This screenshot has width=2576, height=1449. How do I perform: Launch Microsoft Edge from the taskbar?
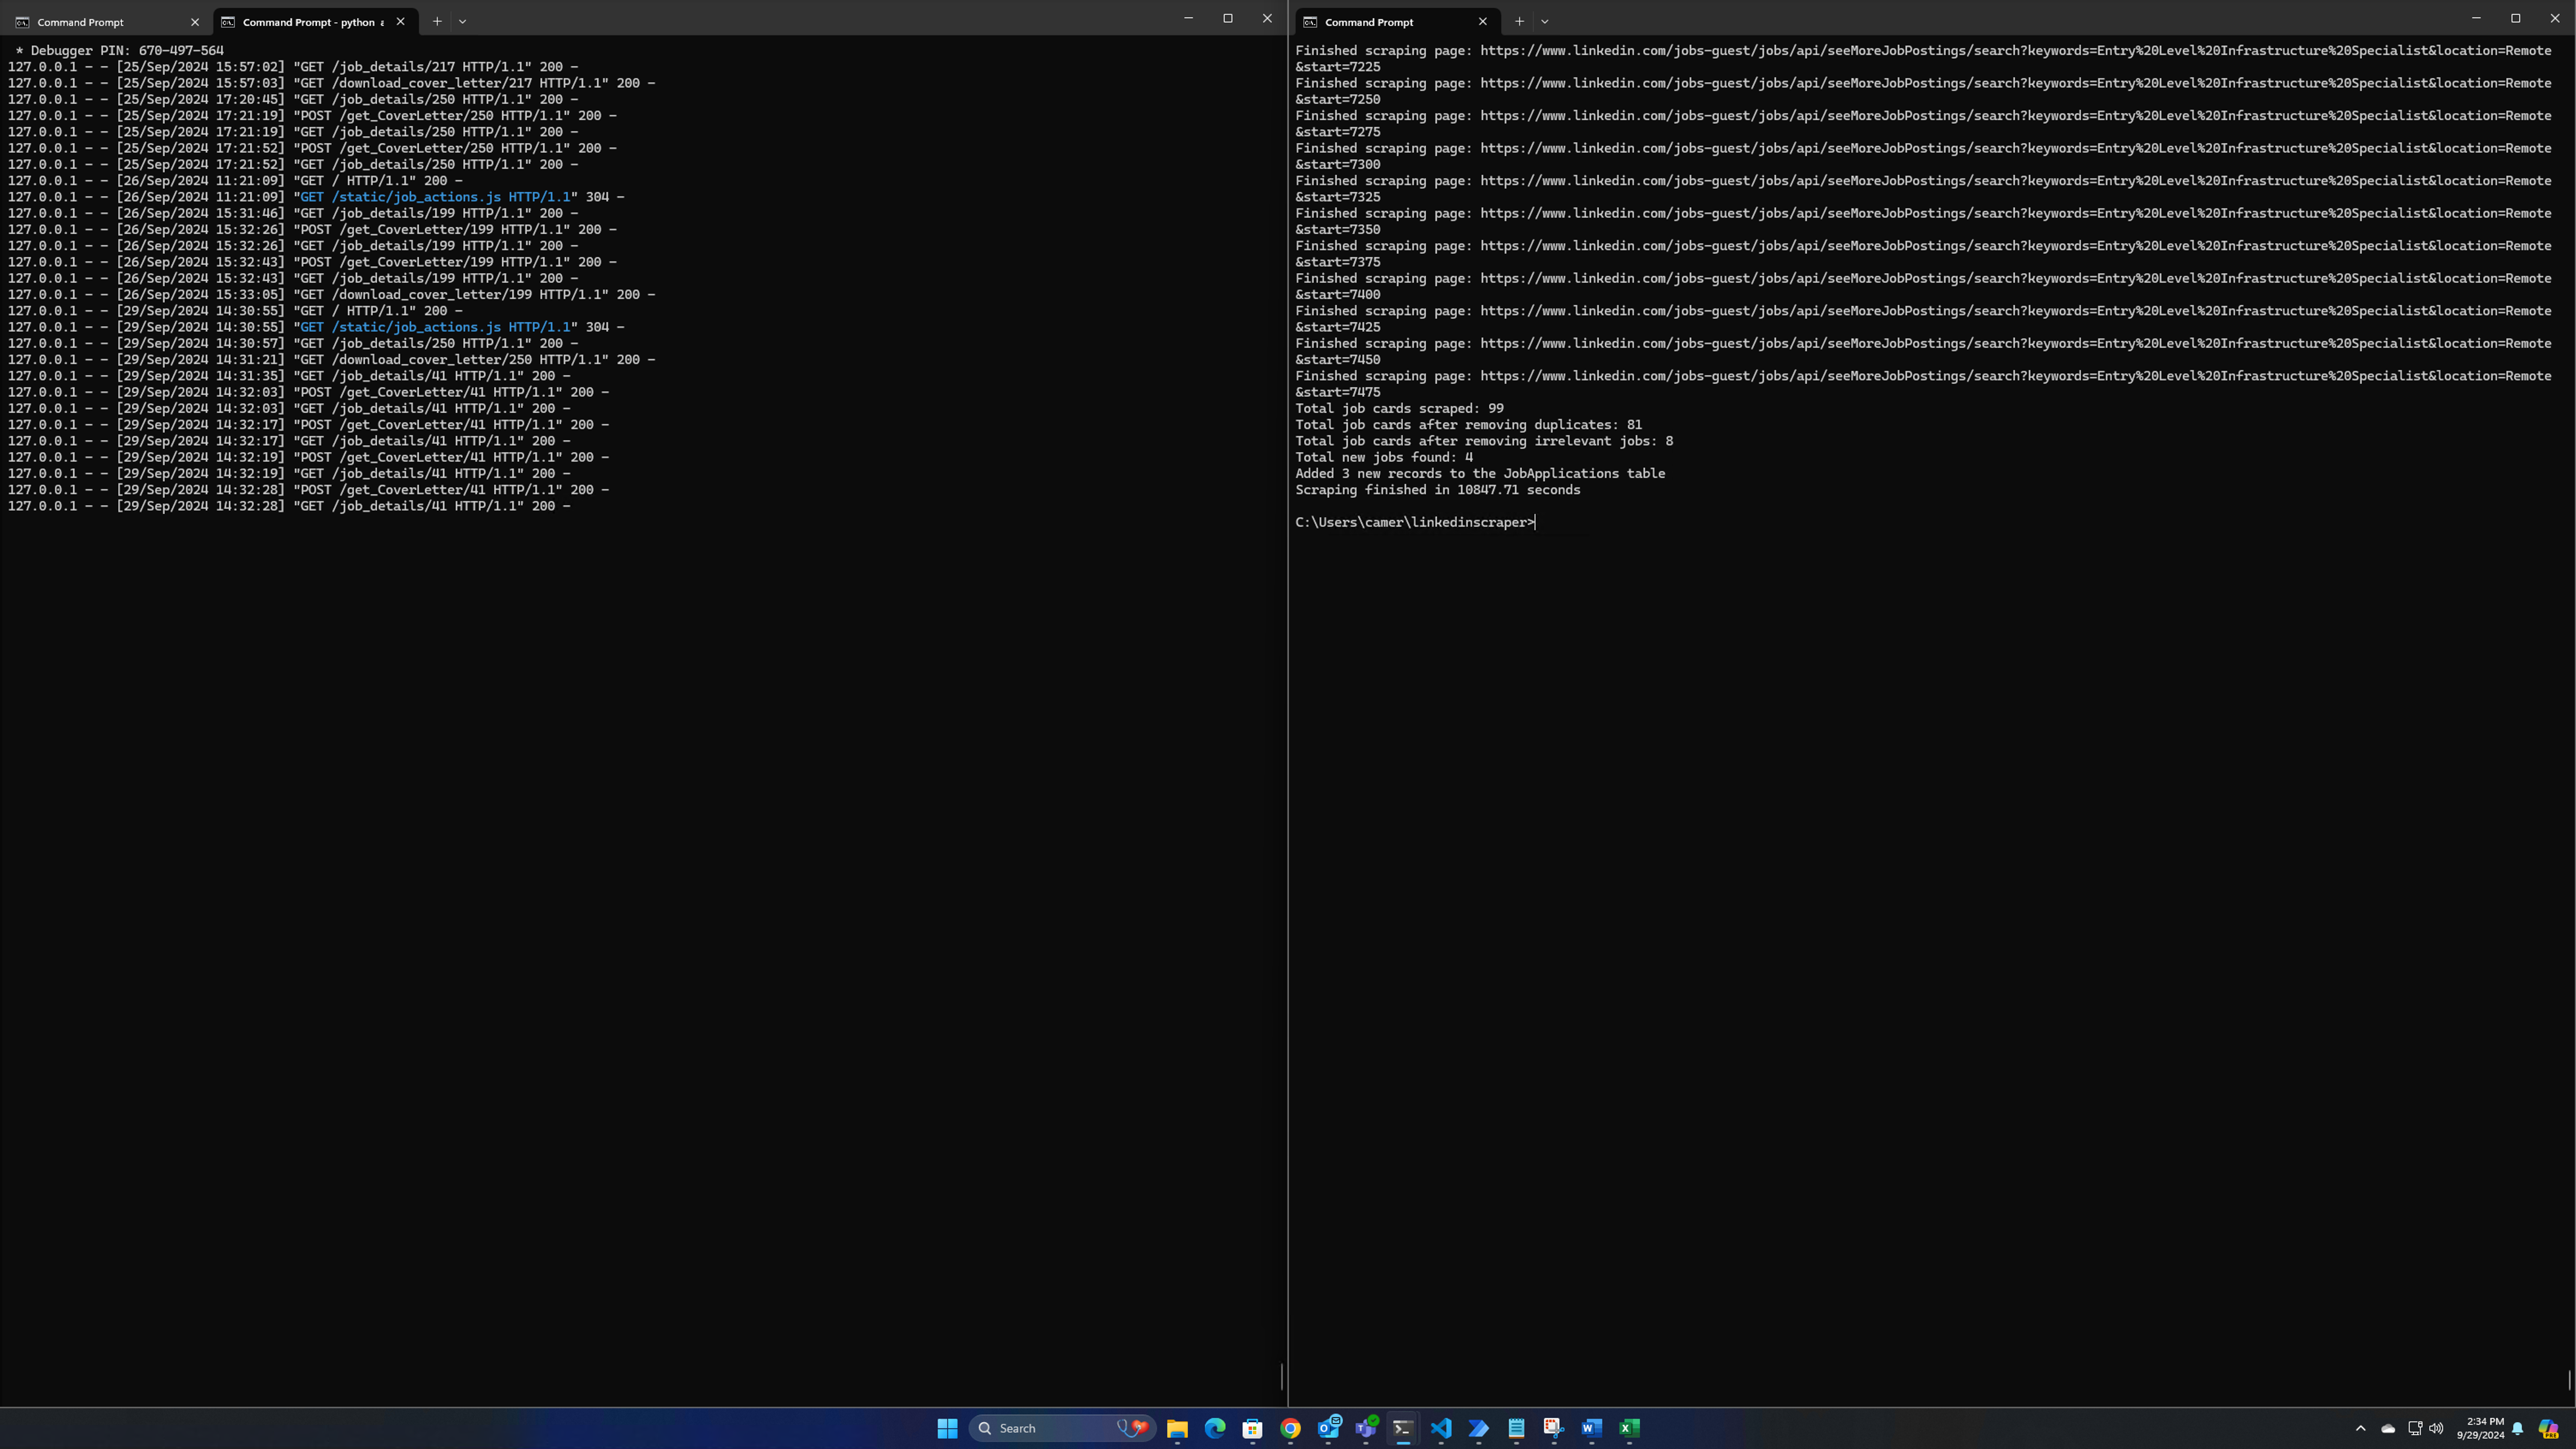point(1215,1428)
